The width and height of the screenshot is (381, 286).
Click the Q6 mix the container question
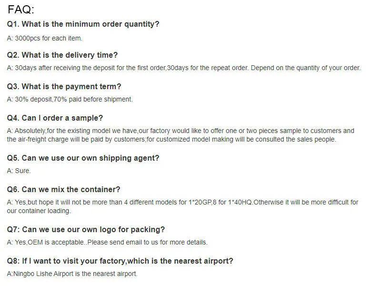tap(64, 190)
